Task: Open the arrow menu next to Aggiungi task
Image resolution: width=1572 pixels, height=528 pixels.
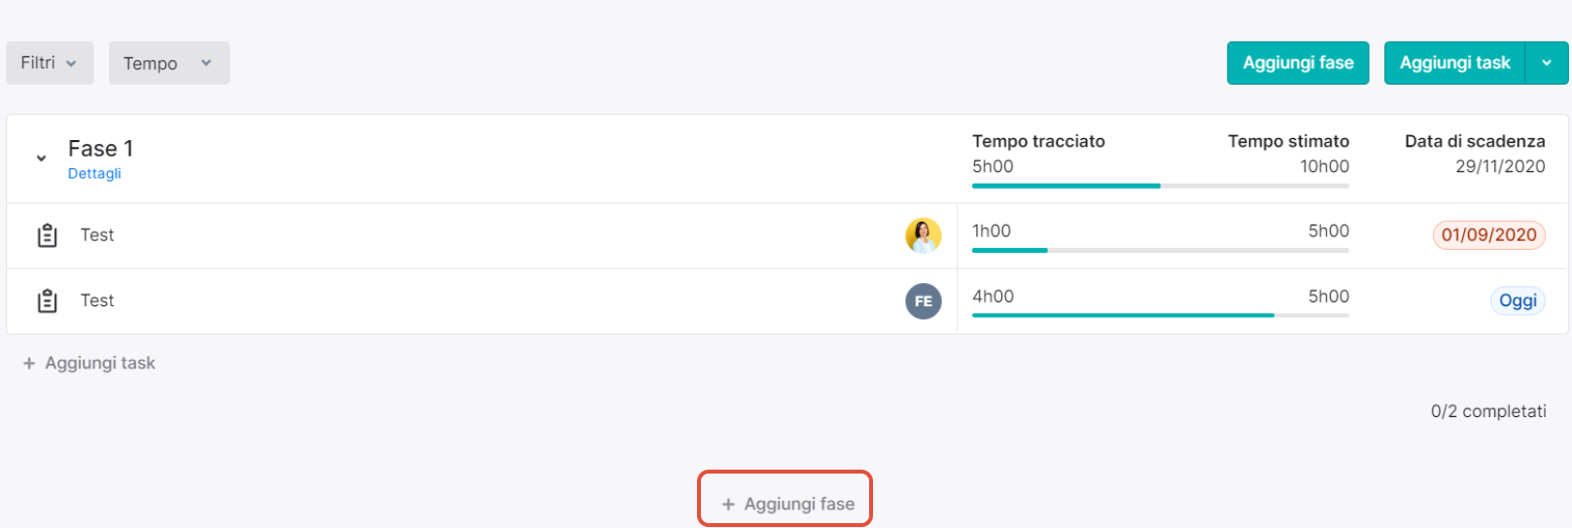Action: coord(1547,63)
